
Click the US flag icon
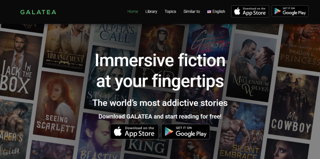[x=209, y=12]
